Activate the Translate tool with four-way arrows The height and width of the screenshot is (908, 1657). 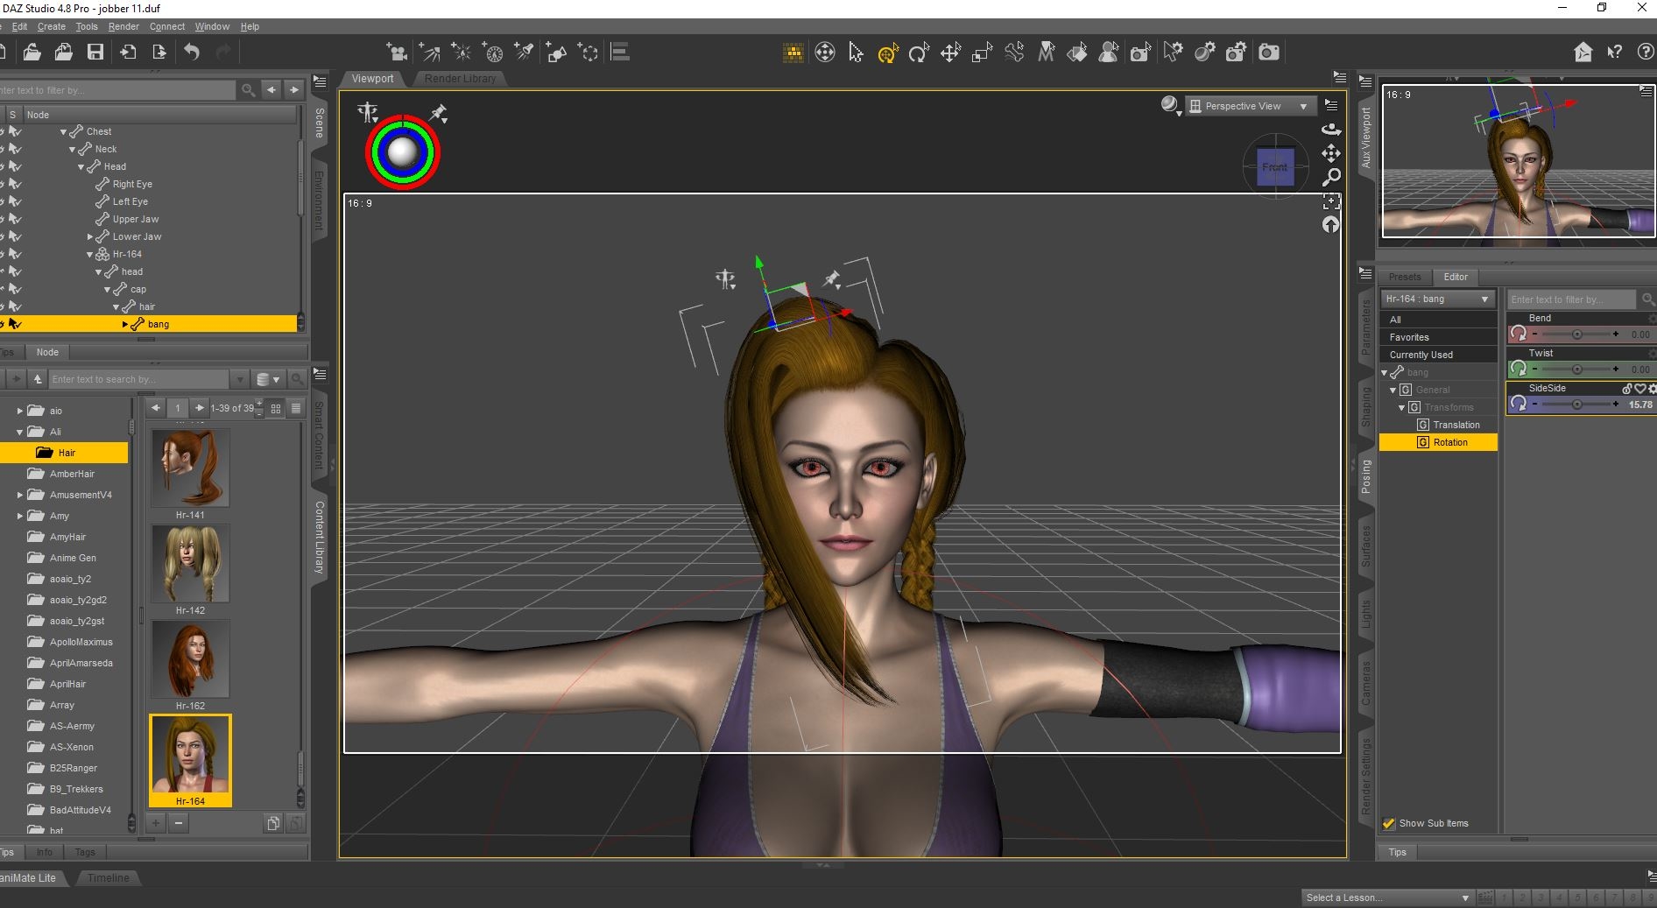click(x=950, y=53)
